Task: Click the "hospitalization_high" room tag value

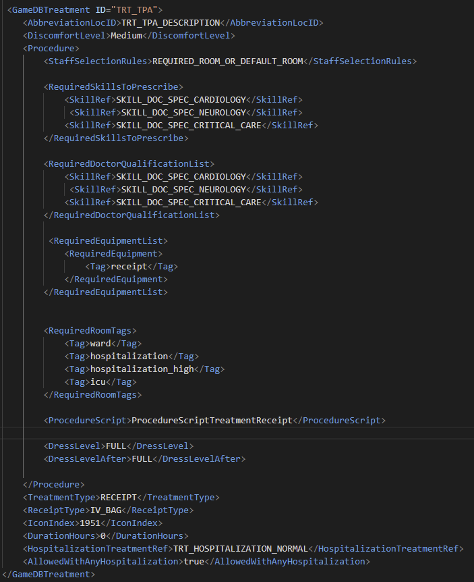Action: pos(142,369)
